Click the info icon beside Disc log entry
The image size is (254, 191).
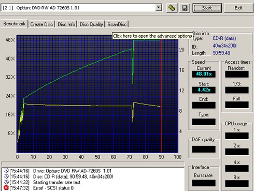6,177
